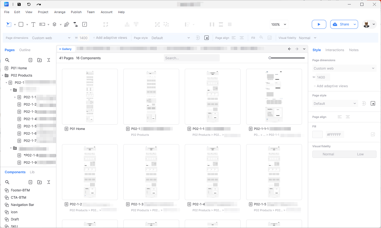Open the top bar Page style Default dropdown
The height and width of the screenshot is (228, 381).
(171, 38)
